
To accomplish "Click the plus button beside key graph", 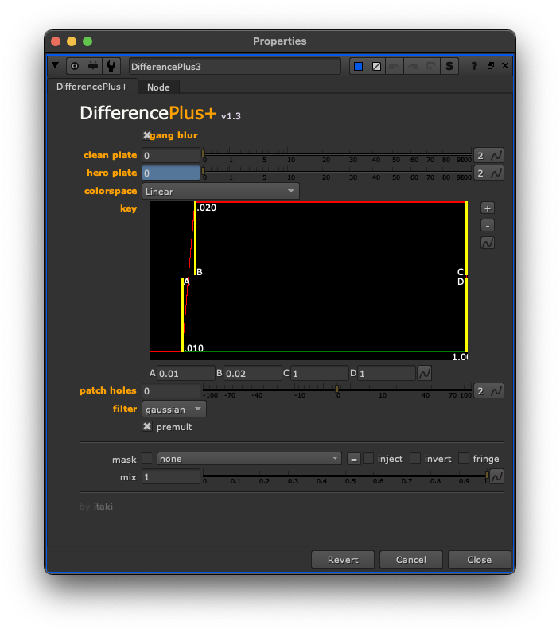I will click(x=488, y=208).
